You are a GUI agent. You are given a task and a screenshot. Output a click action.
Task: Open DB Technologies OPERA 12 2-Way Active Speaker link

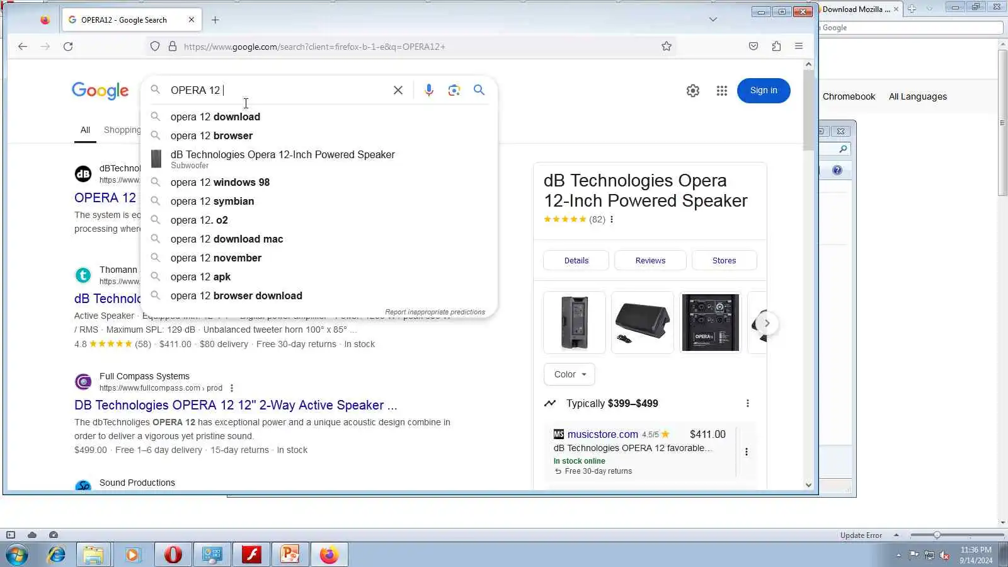(x=236, y=405)
